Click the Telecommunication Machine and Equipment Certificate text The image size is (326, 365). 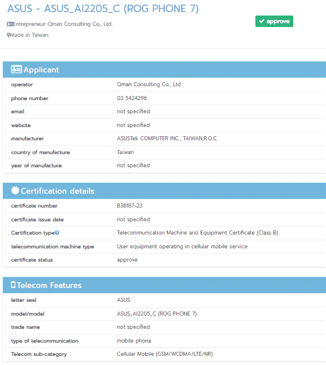(197, 233)
